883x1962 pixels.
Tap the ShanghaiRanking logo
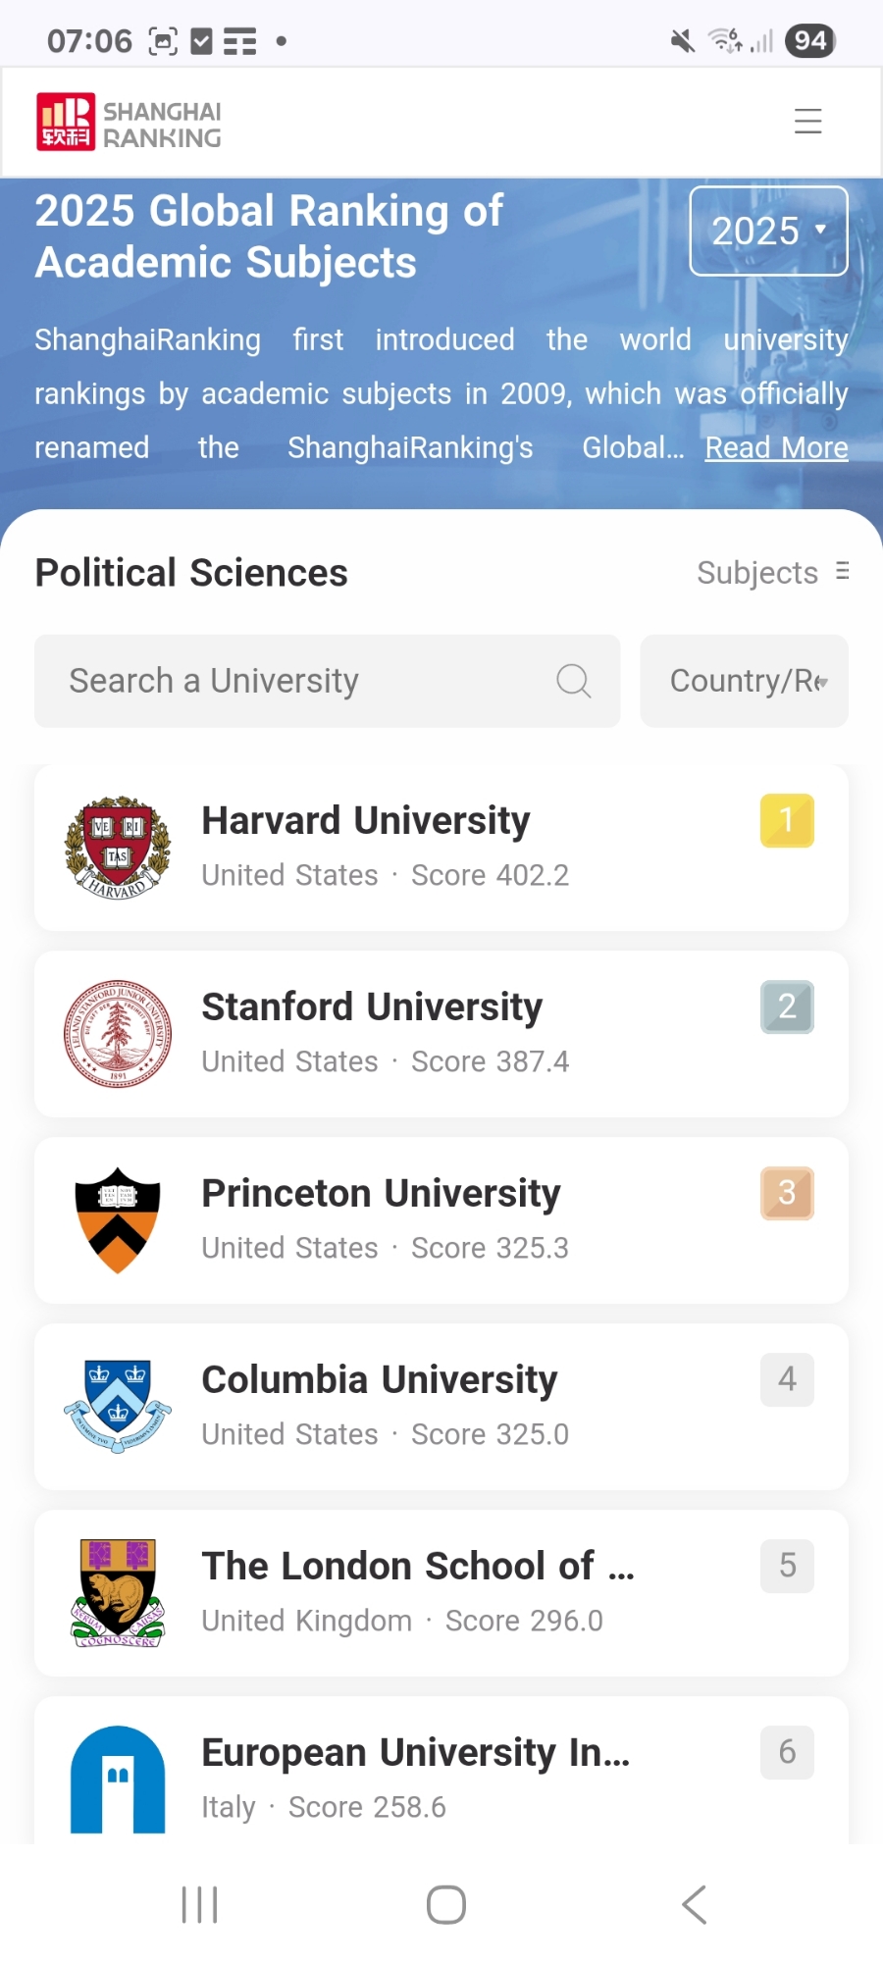pos(129,124)
